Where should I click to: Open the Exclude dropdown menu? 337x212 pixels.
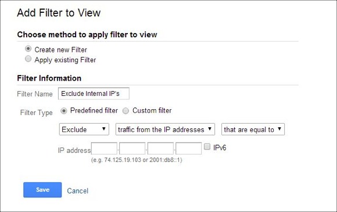(84, 129)
